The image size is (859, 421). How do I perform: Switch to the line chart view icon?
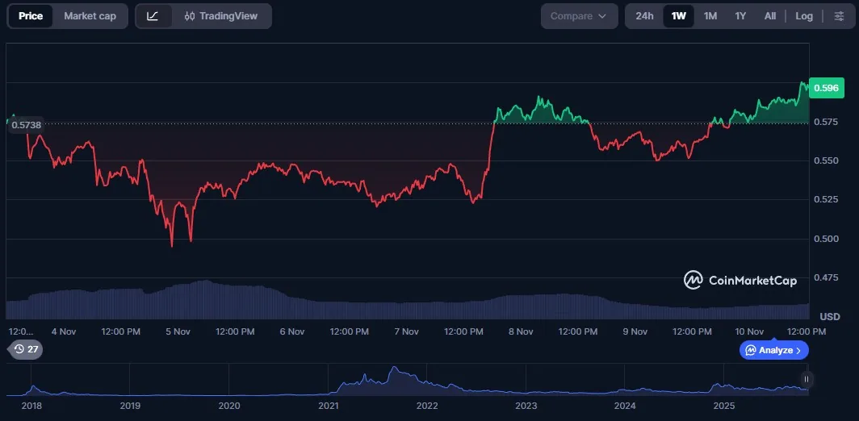[153, 16]
